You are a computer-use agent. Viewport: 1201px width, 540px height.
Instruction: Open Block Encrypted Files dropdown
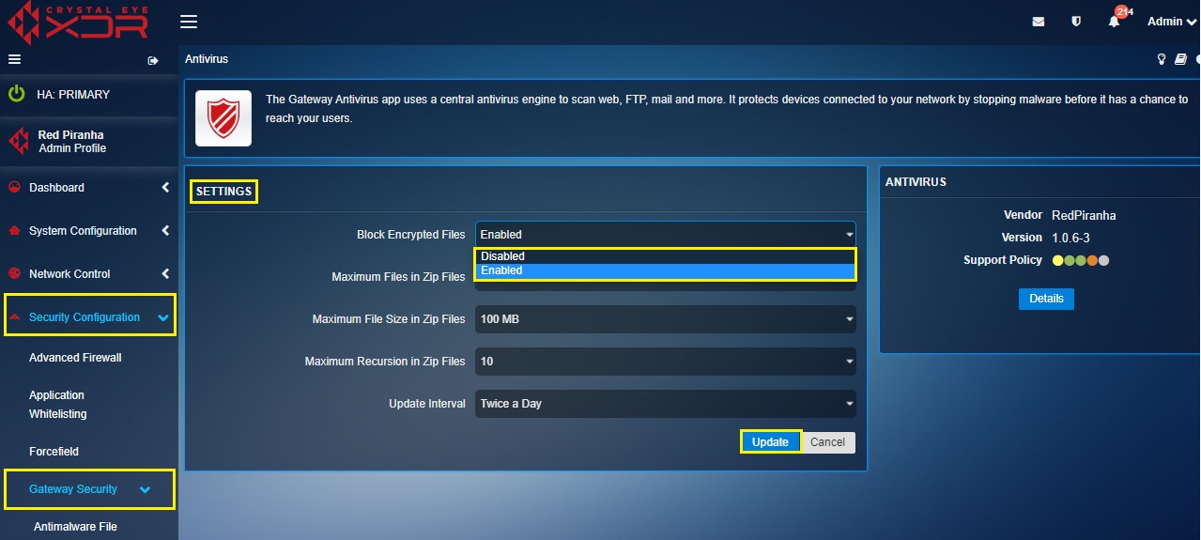tap(666, 235)
